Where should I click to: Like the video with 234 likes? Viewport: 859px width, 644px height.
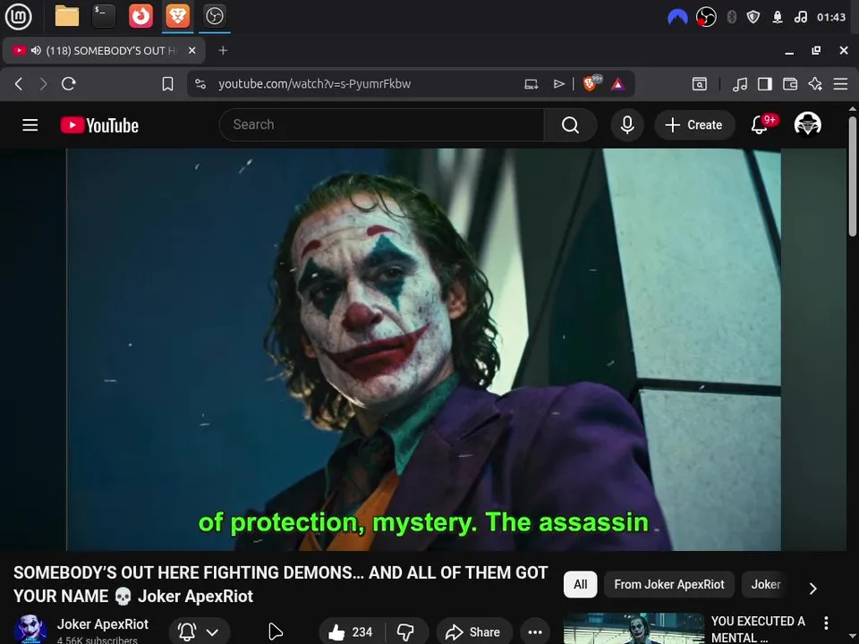pyautogui.click(x=351, y=632)
